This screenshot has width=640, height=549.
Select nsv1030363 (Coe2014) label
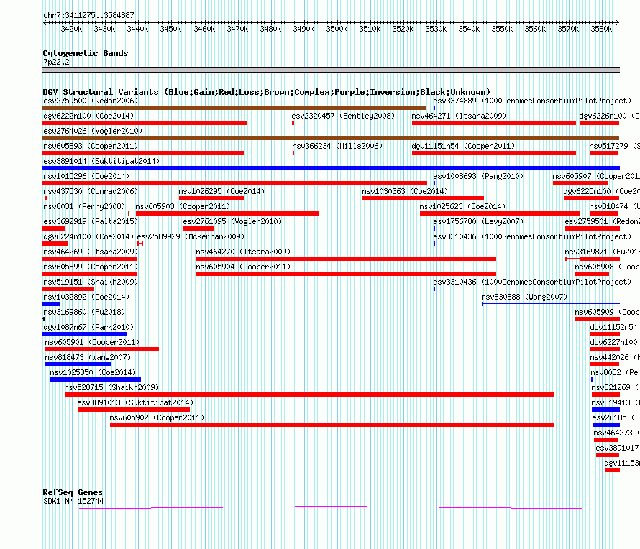405,191
